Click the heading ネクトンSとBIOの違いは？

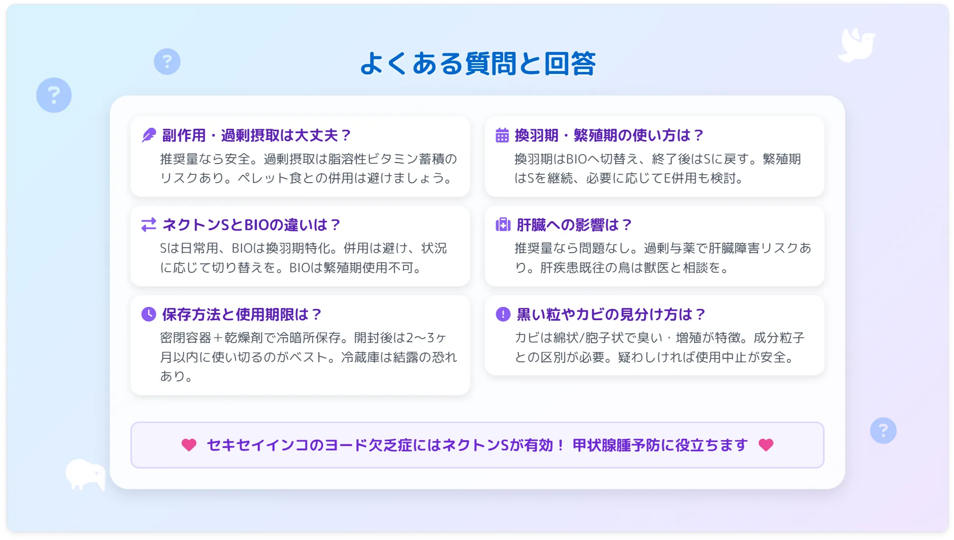[252, 225]
